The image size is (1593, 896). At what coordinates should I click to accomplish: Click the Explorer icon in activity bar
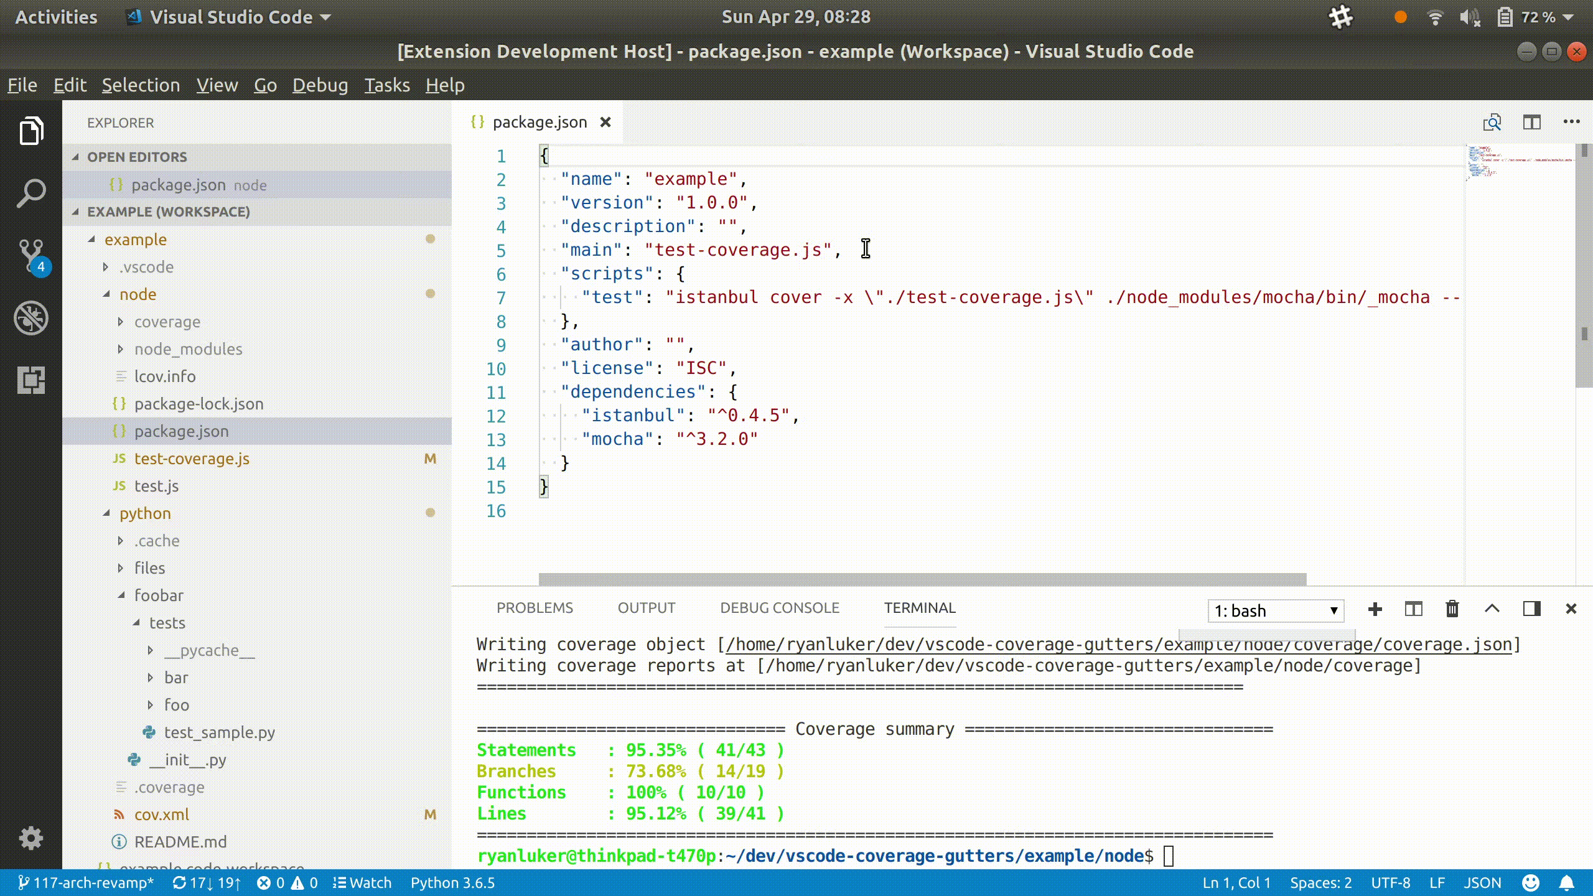pyautogui.click(x=29, y=131)
